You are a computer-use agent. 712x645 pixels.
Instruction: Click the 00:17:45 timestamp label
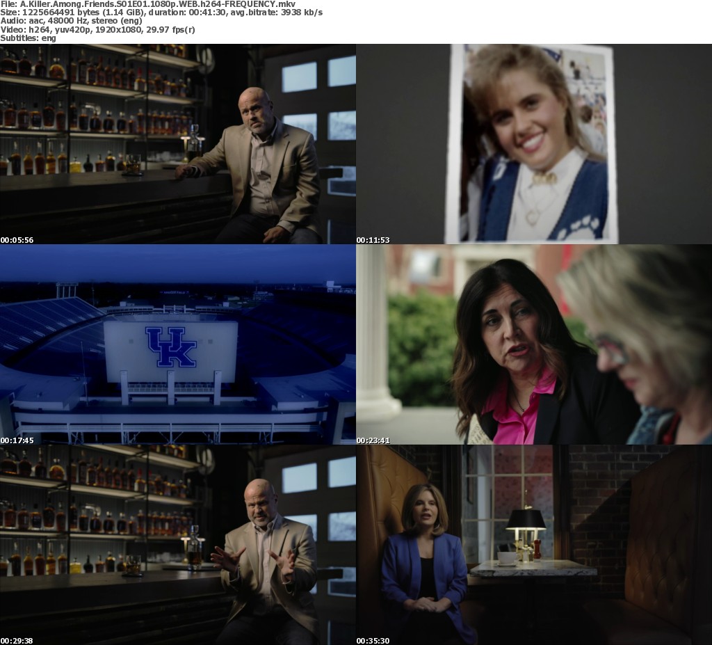(17, 440)
